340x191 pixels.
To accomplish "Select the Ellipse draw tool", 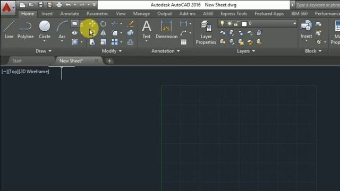I will coord(75,33).
